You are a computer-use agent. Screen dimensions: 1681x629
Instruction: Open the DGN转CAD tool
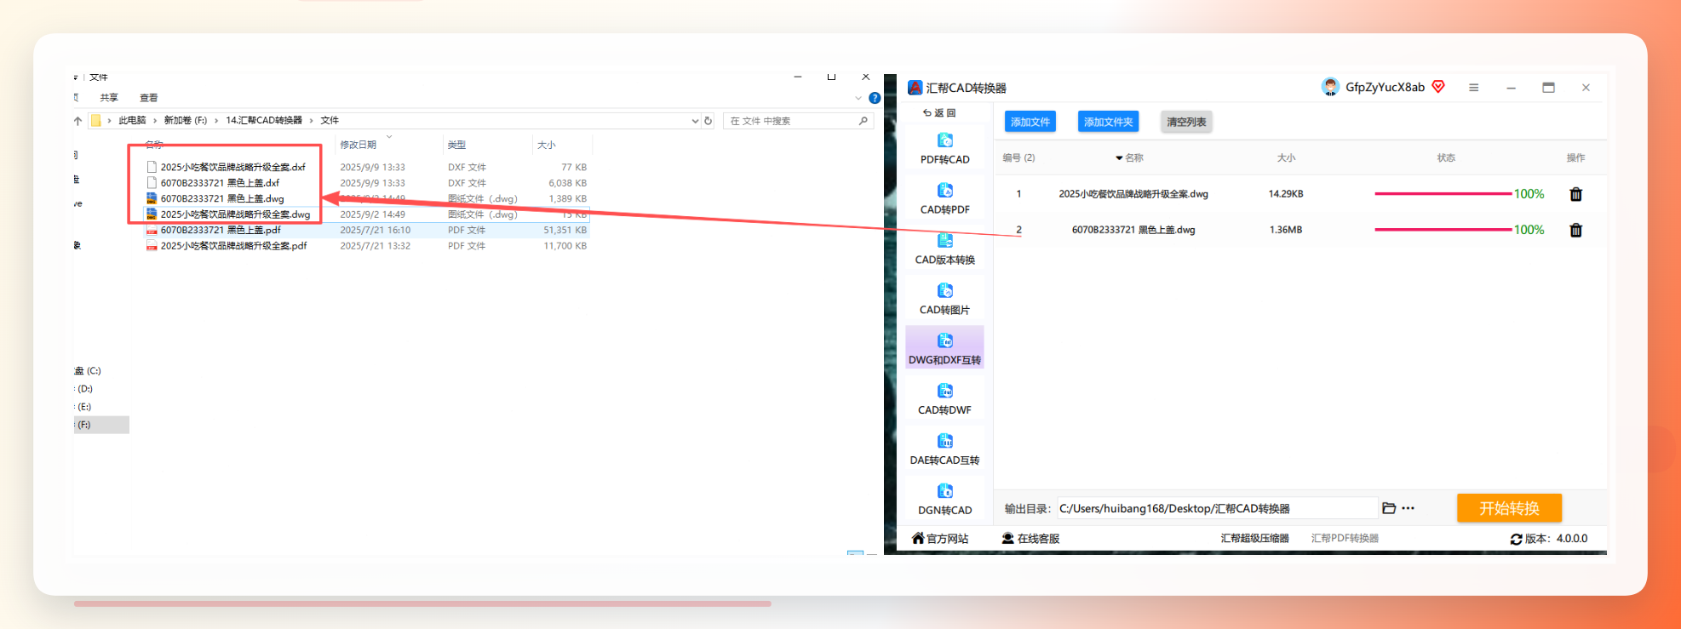(x=944, y=500)
